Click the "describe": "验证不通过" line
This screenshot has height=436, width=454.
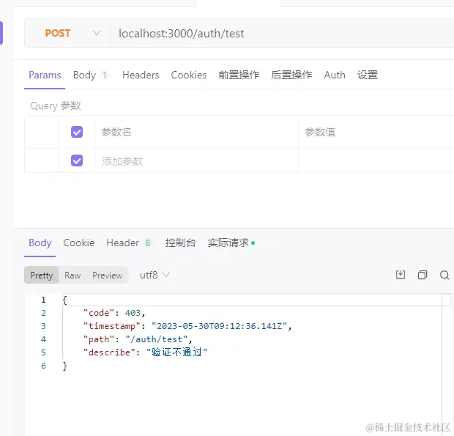(x=145, y=352)
